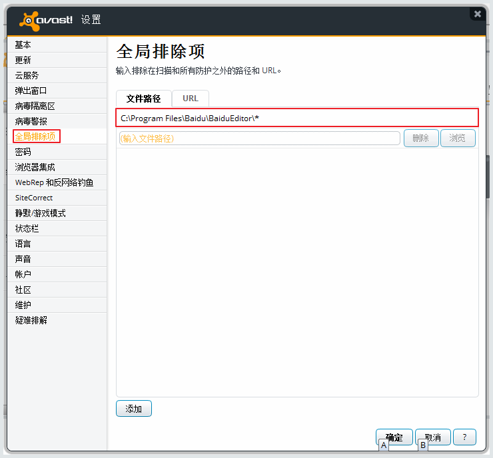Select 疑难排解 in the sidebar
The width and height of the screenshot is (493, 458).
pyautogui.click(x=57, y=320)
